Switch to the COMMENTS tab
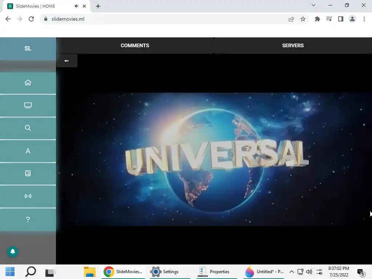The image size is (372, 279). 135,45
